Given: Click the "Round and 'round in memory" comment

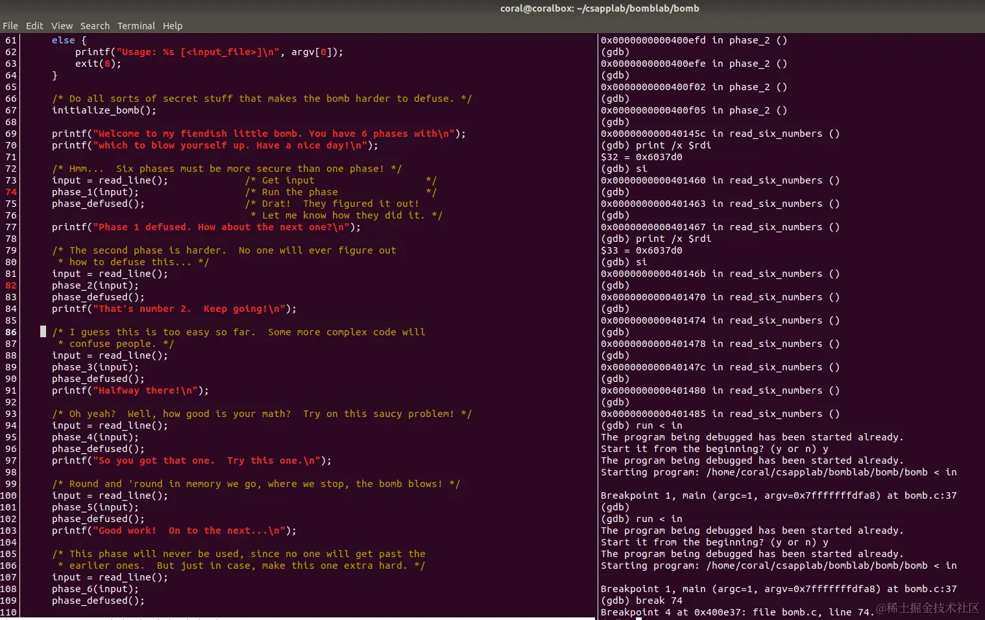Looking at the screenshot, I should pos(256,484).
